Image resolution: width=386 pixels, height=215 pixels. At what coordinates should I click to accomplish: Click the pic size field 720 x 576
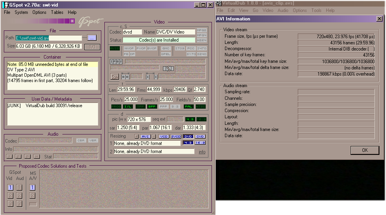[x=138, y=119]
